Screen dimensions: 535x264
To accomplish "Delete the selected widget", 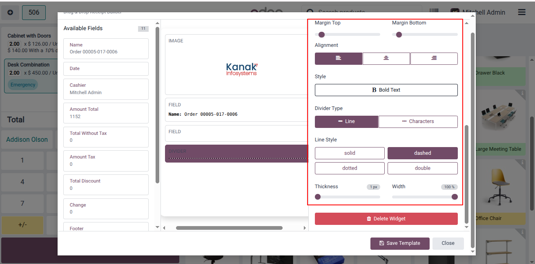I will (x=386, y=219).
